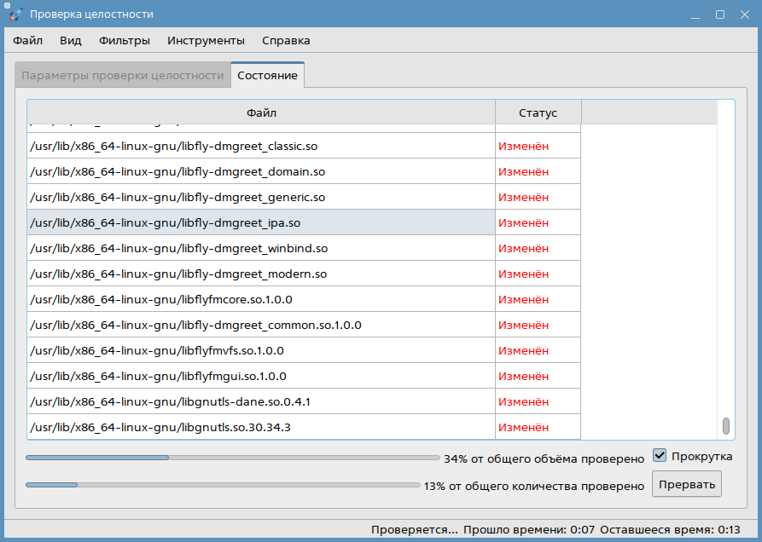Click the vertical scrollbar handle
Viewport: 762px width, 542px height.
click(x=726, y=425)
